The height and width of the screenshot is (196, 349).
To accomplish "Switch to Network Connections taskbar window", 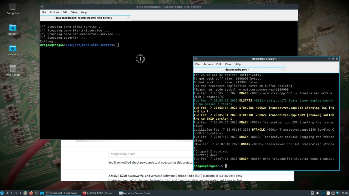I will (x=134, y=193).
